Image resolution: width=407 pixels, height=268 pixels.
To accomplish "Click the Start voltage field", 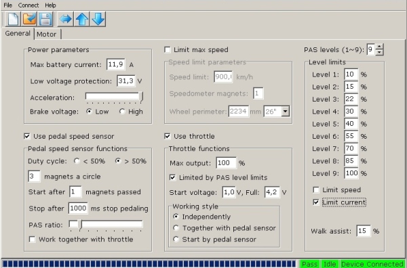I will click(229, 192).
